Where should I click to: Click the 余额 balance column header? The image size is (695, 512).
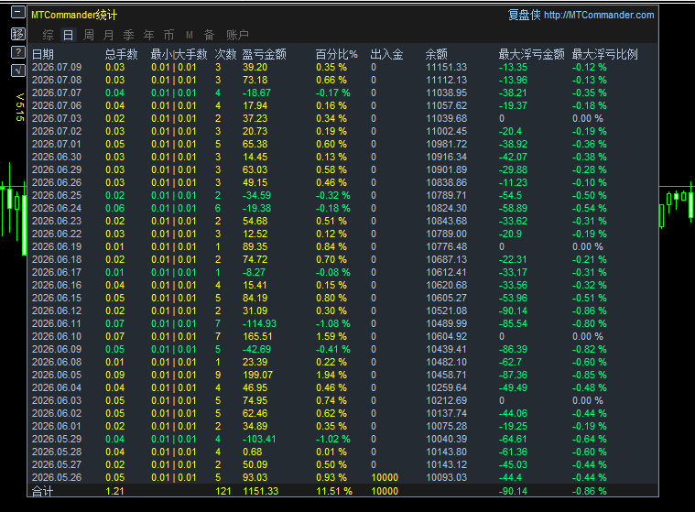437,54
